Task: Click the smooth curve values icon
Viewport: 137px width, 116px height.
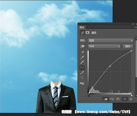Action: 82,77
